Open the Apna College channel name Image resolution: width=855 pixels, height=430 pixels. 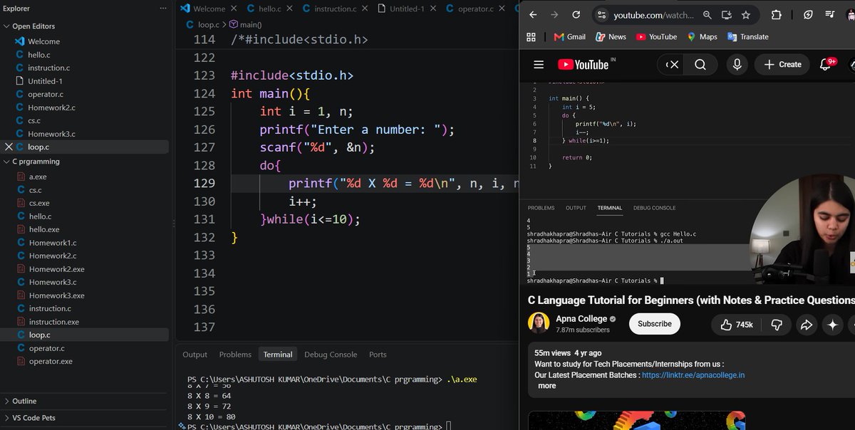pos(581,319)
